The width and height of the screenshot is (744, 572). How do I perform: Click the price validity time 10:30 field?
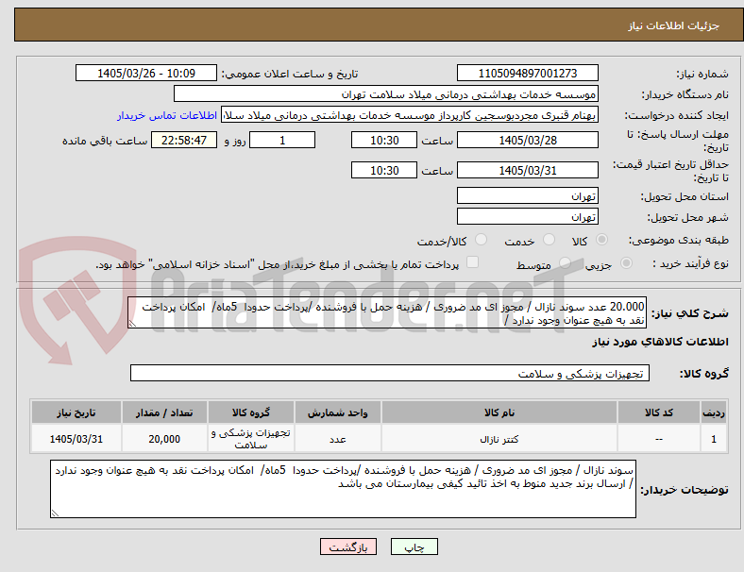384,170
